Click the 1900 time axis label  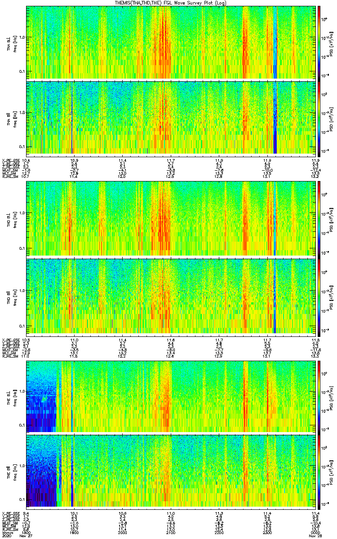[74, 533]
